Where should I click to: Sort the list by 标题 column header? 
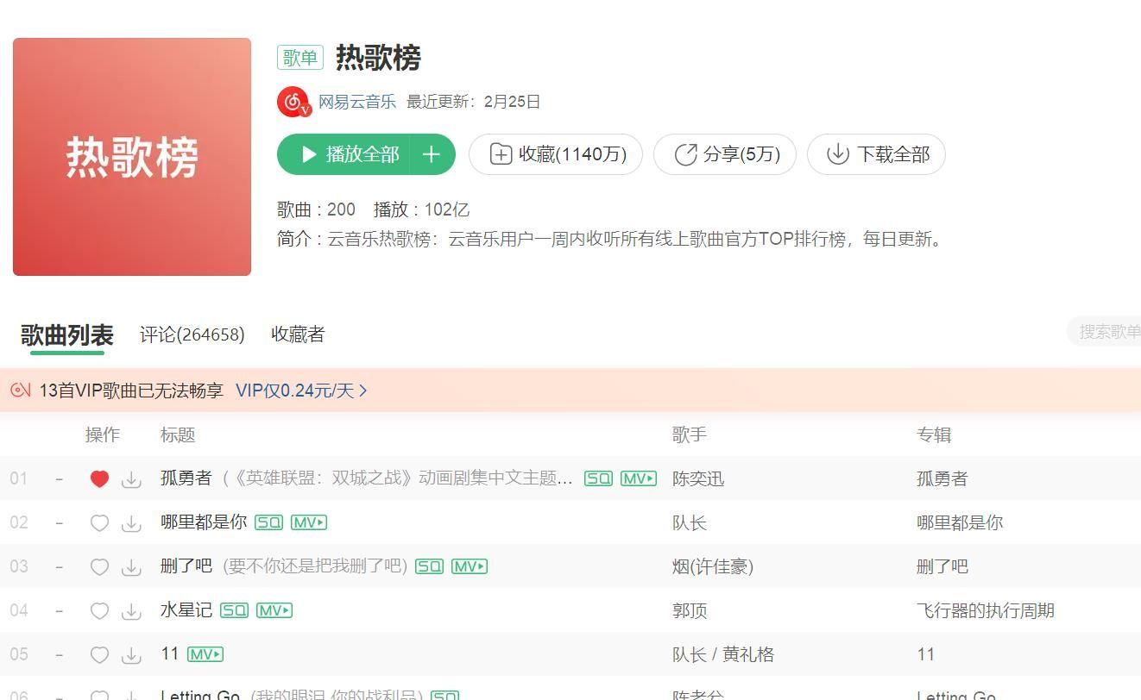click(178, 434)
